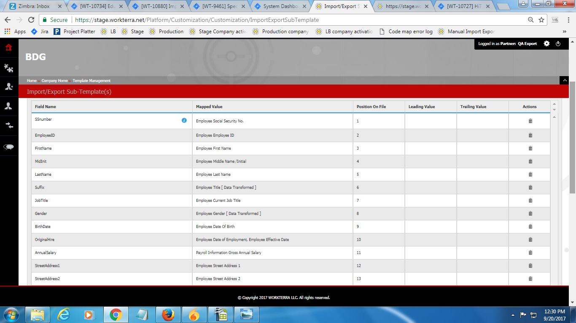Viewport: 576px width, 323px height.
Task: Click the info icon beside SSnumber
Action: click(184, 120)
